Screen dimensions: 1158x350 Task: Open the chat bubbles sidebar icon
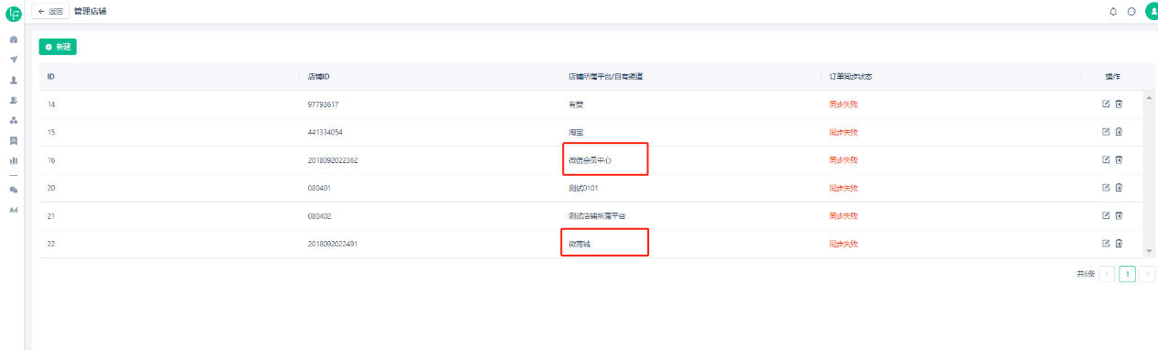14,190
